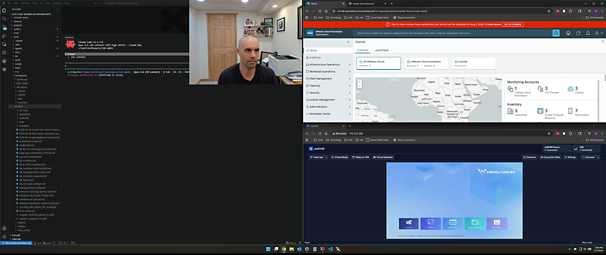Bookmark the VCF Operations page with star icon
Screen dimensions: 606x255
(549, 11)
